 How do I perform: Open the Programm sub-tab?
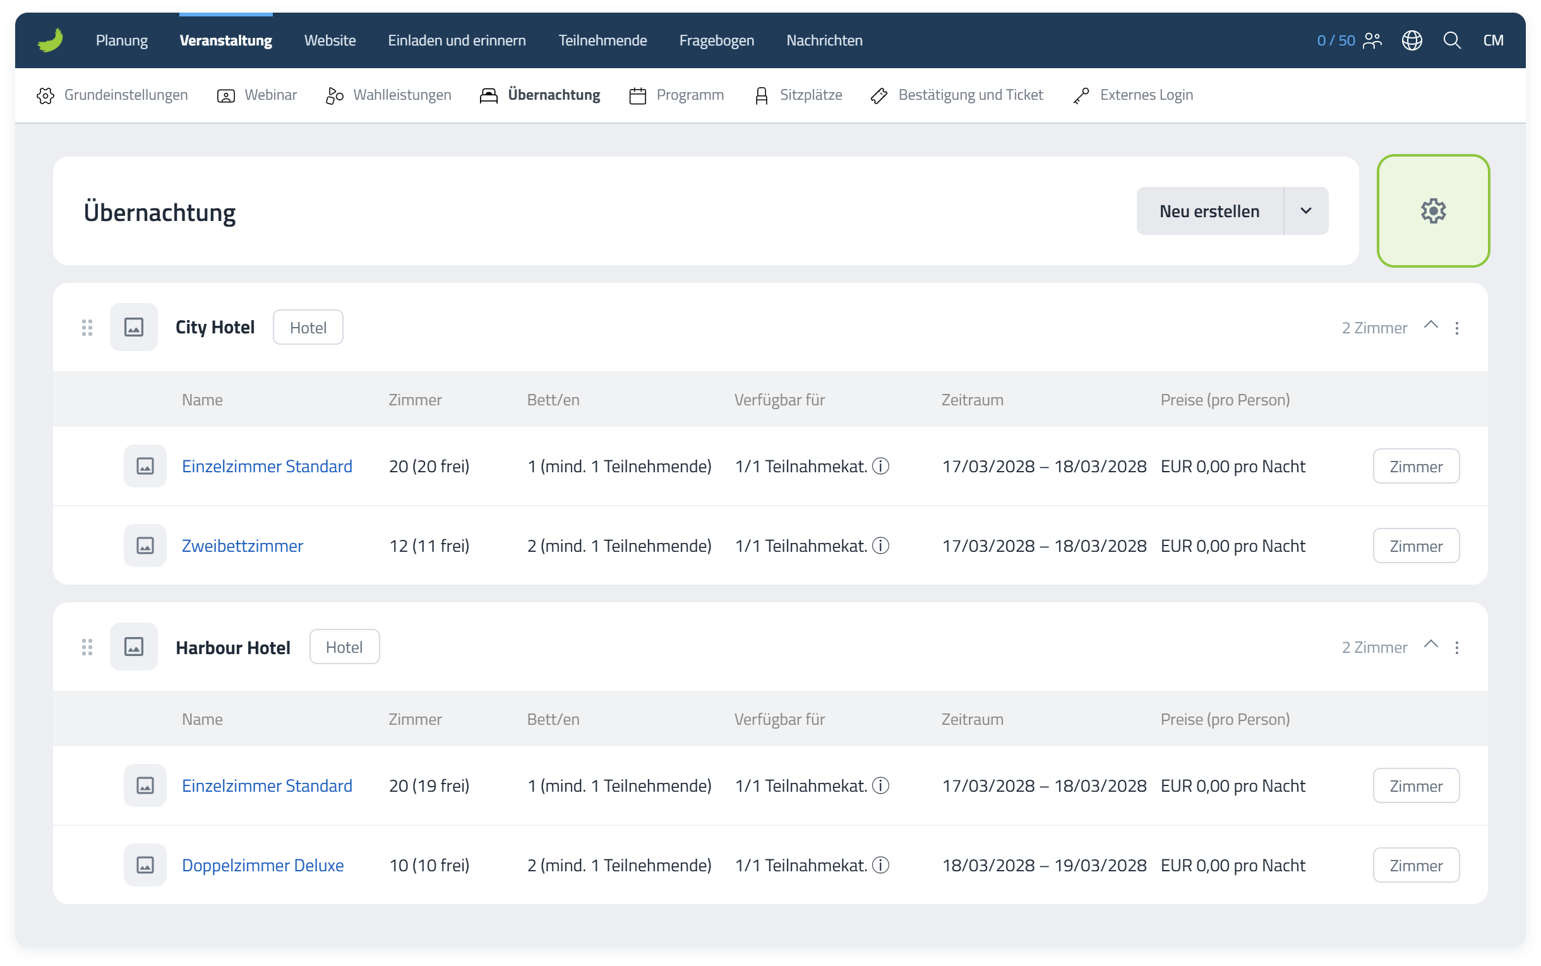click(676, 95)
